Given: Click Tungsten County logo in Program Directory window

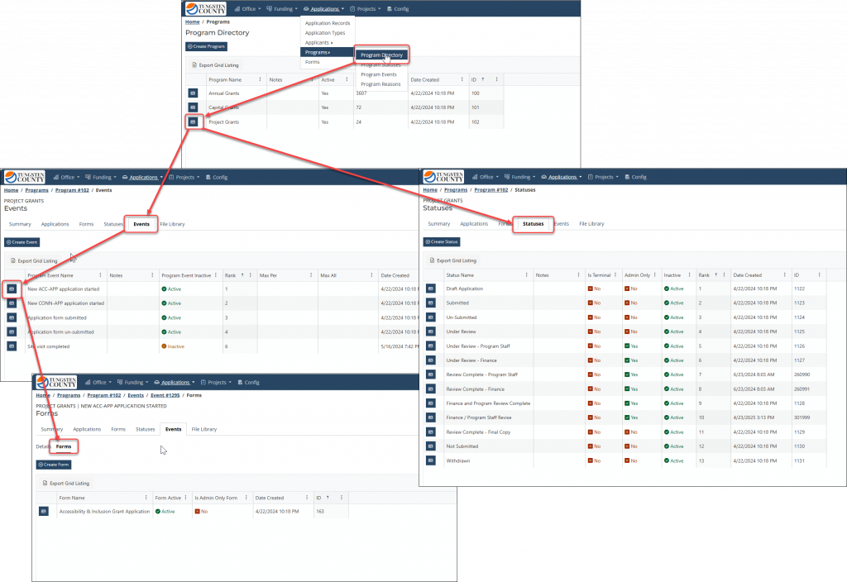Looking at the screenshot, I should [x=206, y=8].
